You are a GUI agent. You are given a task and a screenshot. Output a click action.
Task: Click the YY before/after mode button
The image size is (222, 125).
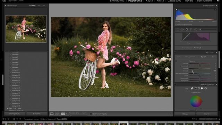coord(63,114)
